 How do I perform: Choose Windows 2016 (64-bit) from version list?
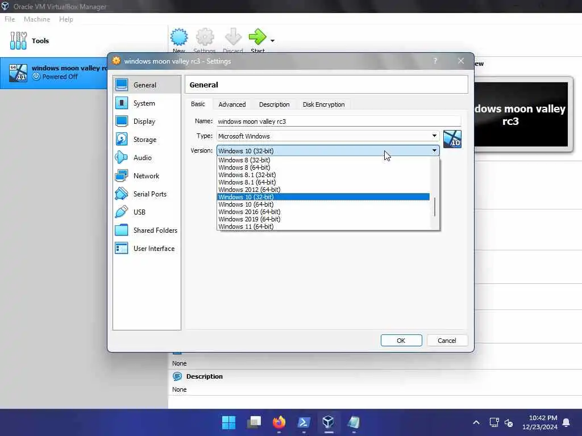(x=323, y=212)
